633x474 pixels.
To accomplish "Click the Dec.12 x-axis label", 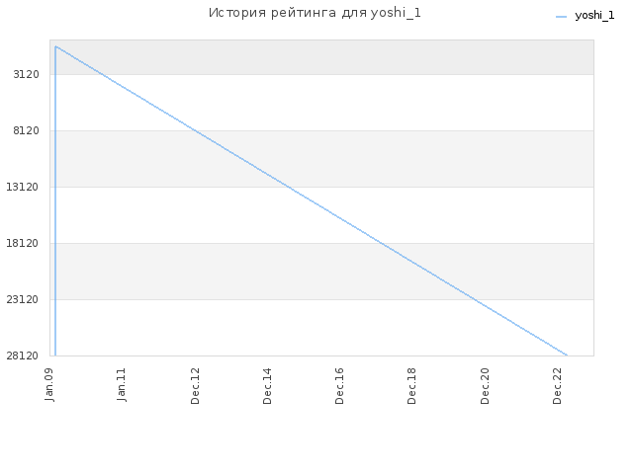I will click(x=195, y=386).
